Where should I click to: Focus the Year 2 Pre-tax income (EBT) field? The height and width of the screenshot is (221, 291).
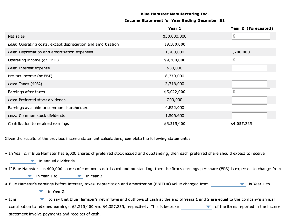pyautogui.click(x=250, y=76)
